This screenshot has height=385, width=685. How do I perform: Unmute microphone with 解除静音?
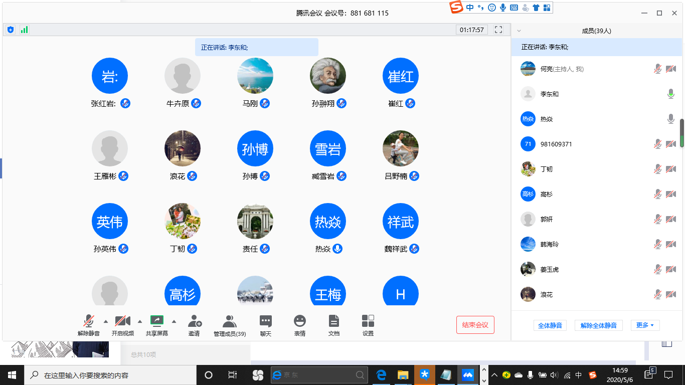89,325
